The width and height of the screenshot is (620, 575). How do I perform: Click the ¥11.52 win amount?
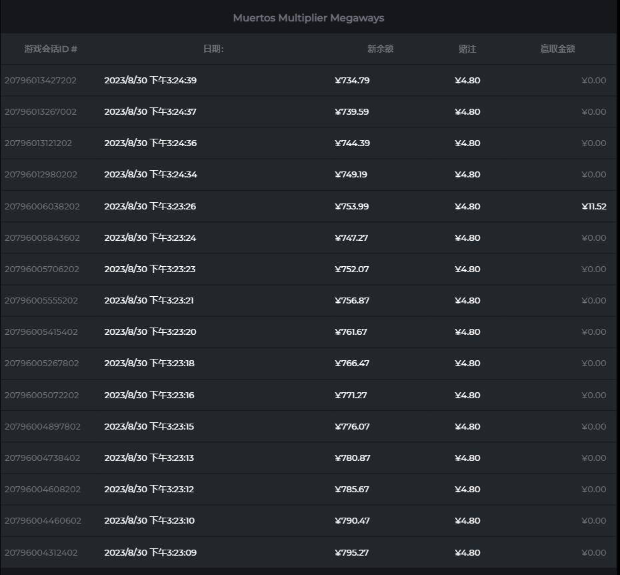point(593,207)
